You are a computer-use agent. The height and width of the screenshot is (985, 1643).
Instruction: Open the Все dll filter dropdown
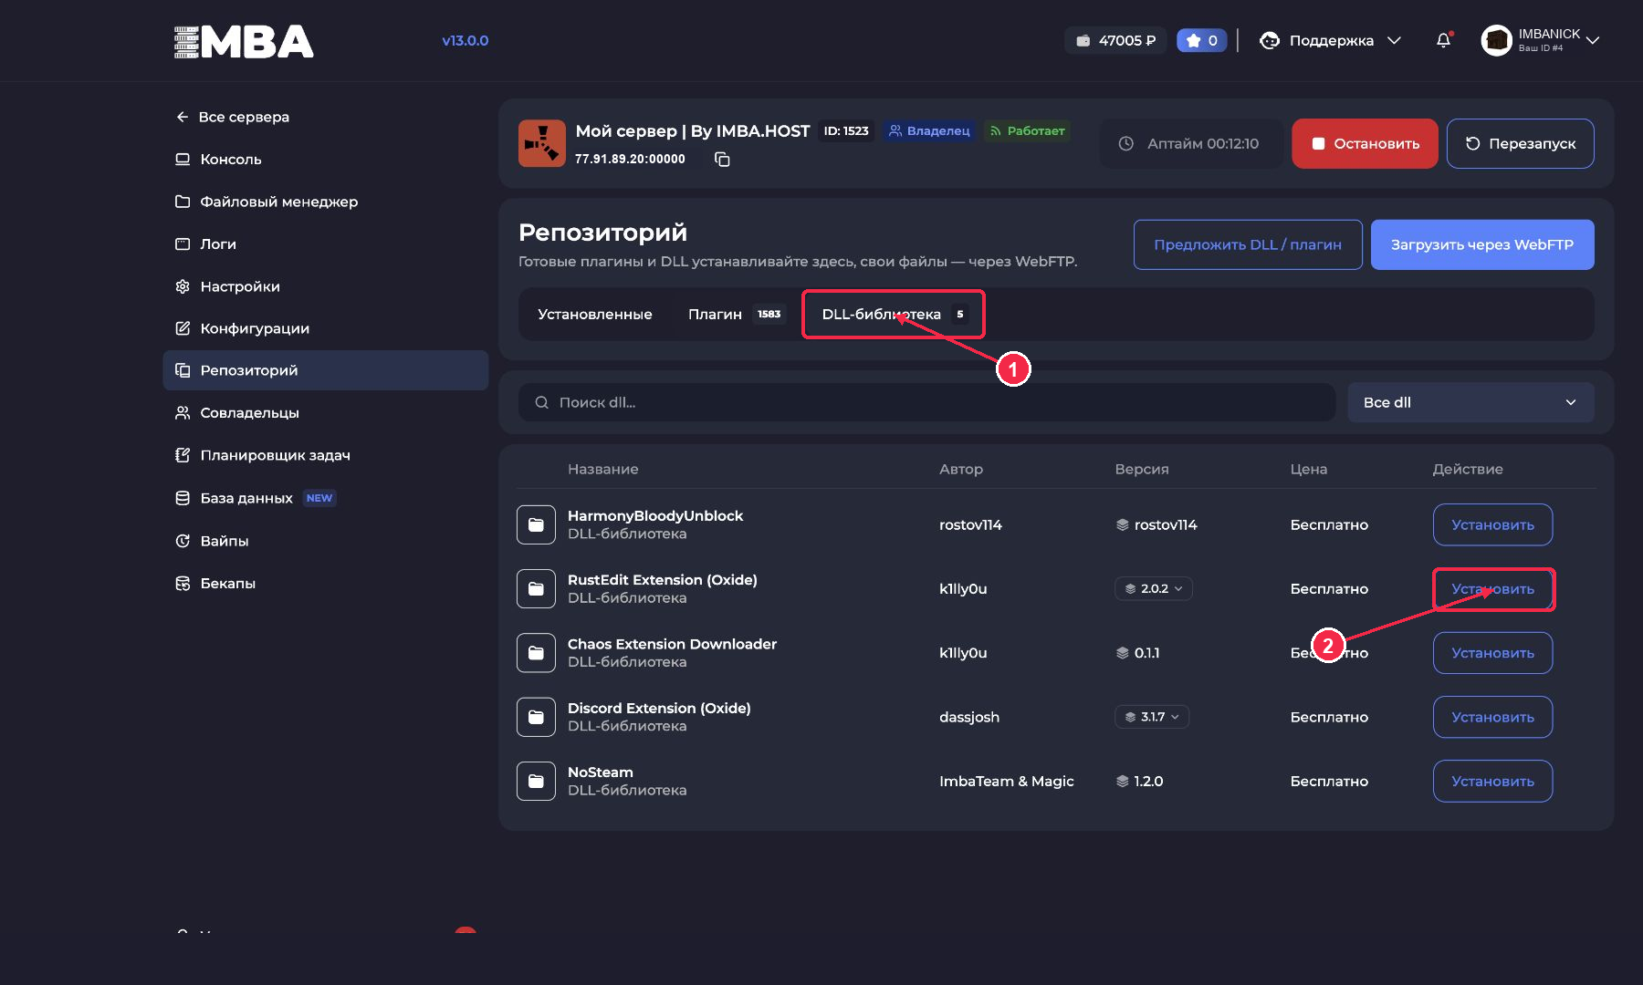point(1470,402)
